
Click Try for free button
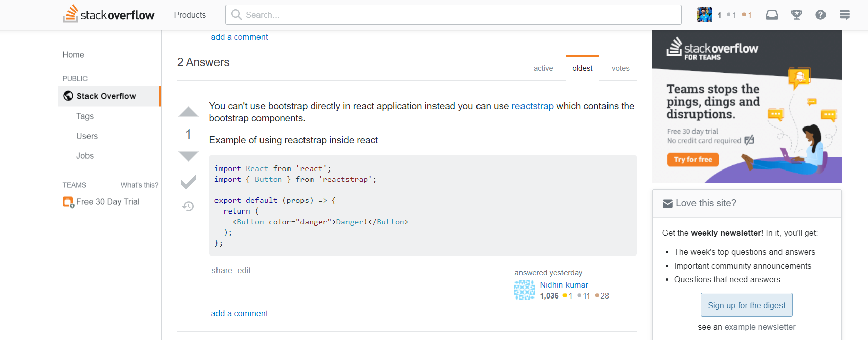692,160
